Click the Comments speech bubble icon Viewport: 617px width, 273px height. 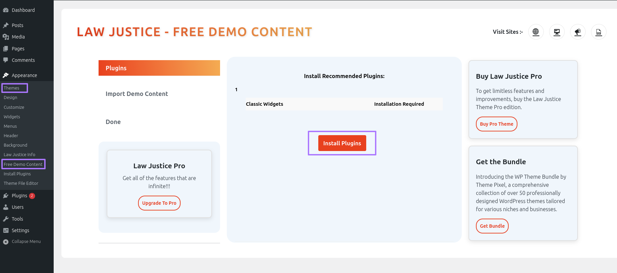(x=6, y=60)
